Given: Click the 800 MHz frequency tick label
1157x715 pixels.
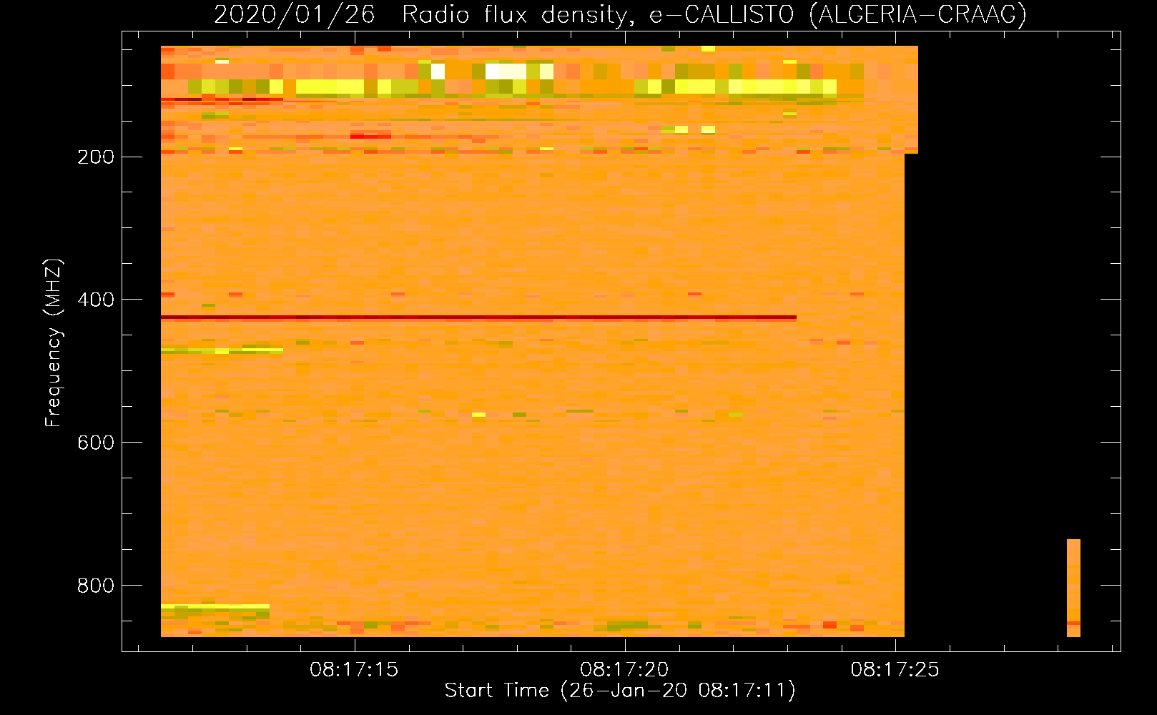Looking at the screenshot, I should pos(96,586).
